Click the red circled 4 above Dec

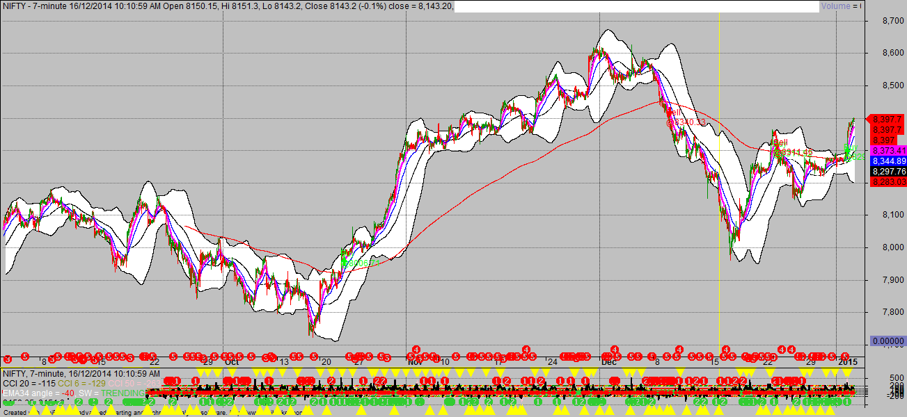click(615, 349)
